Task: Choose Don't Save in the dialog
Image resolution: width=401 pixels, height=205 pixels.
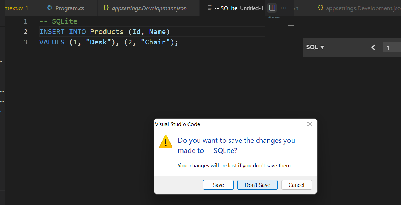Action: point(257,185)
